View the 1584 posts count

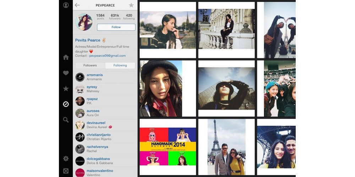(x=100, y=17)
